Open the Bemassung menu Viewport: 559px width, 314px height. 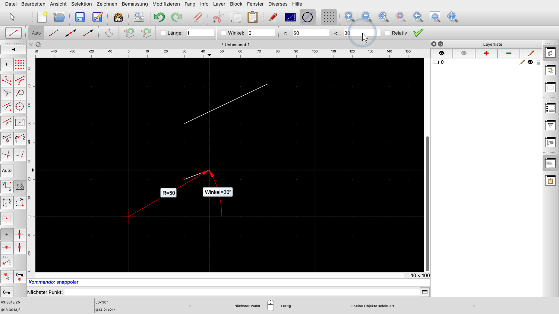pyautogui.click(x=135, y=4)
